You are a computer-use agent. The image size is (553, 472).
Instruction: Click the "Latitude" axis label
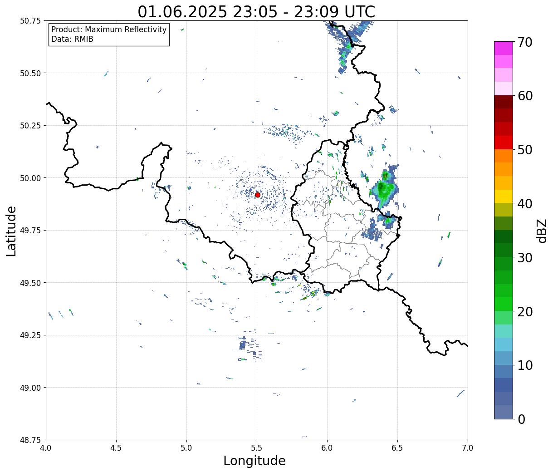click(x=11, y=231)
